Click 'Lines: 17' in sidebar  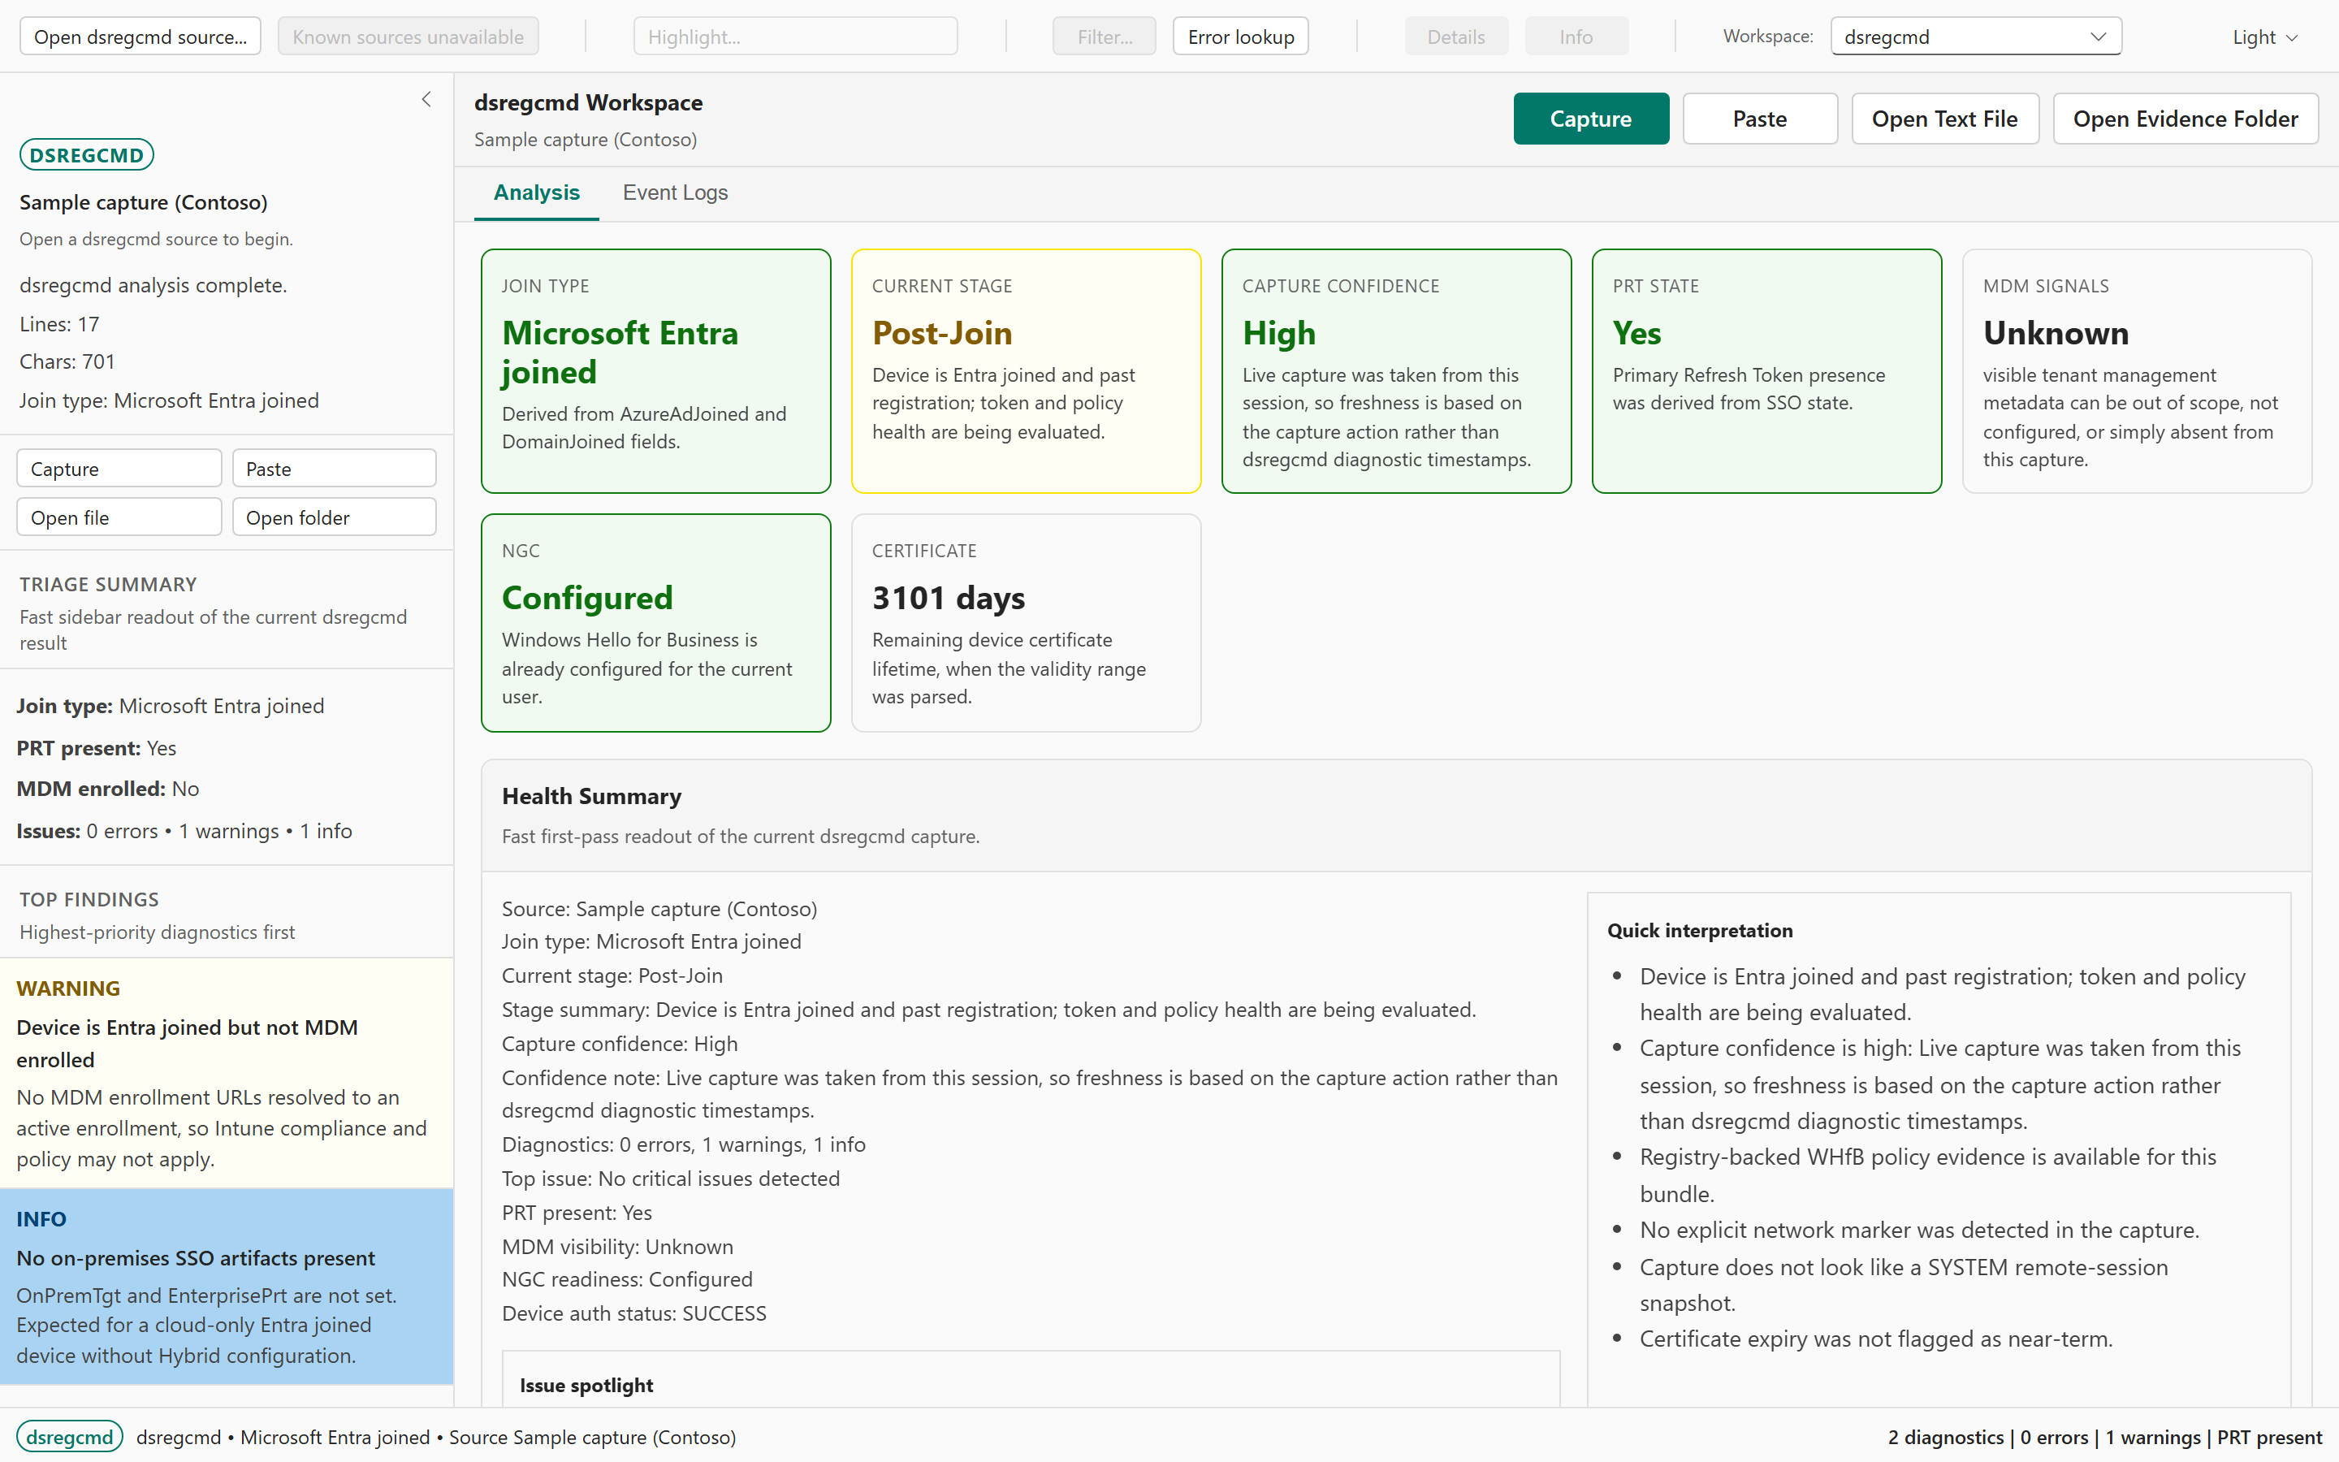pyautogui.click(x=60, y=324)
